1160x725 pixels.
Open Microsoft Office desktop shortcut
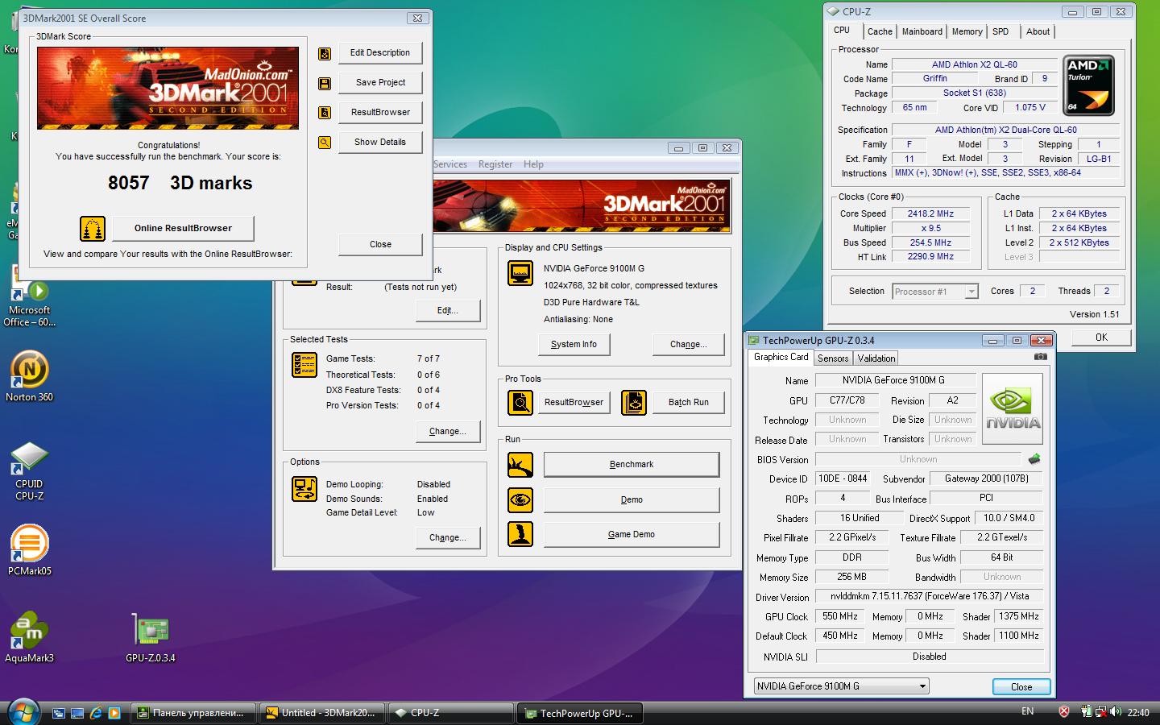point(29,296)
